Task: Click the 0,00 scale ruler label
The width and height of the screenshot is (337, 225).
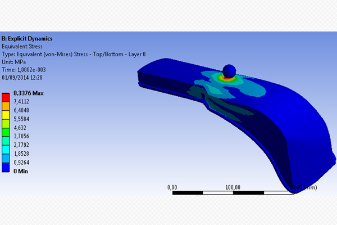Action: point(173,187)
